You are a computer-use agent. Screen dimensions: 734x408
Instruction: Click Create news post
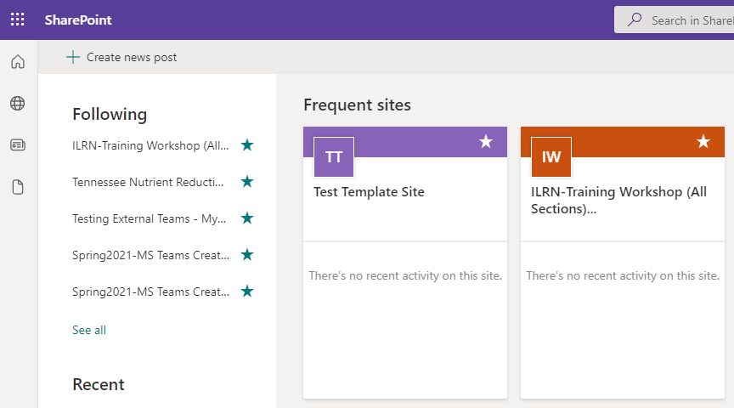(x=121, y=57)
